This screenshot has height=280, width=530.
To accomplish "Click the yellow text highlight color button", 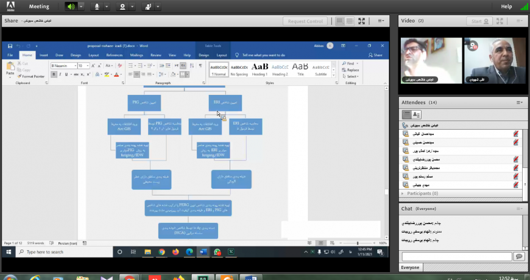I will point(107,74).
